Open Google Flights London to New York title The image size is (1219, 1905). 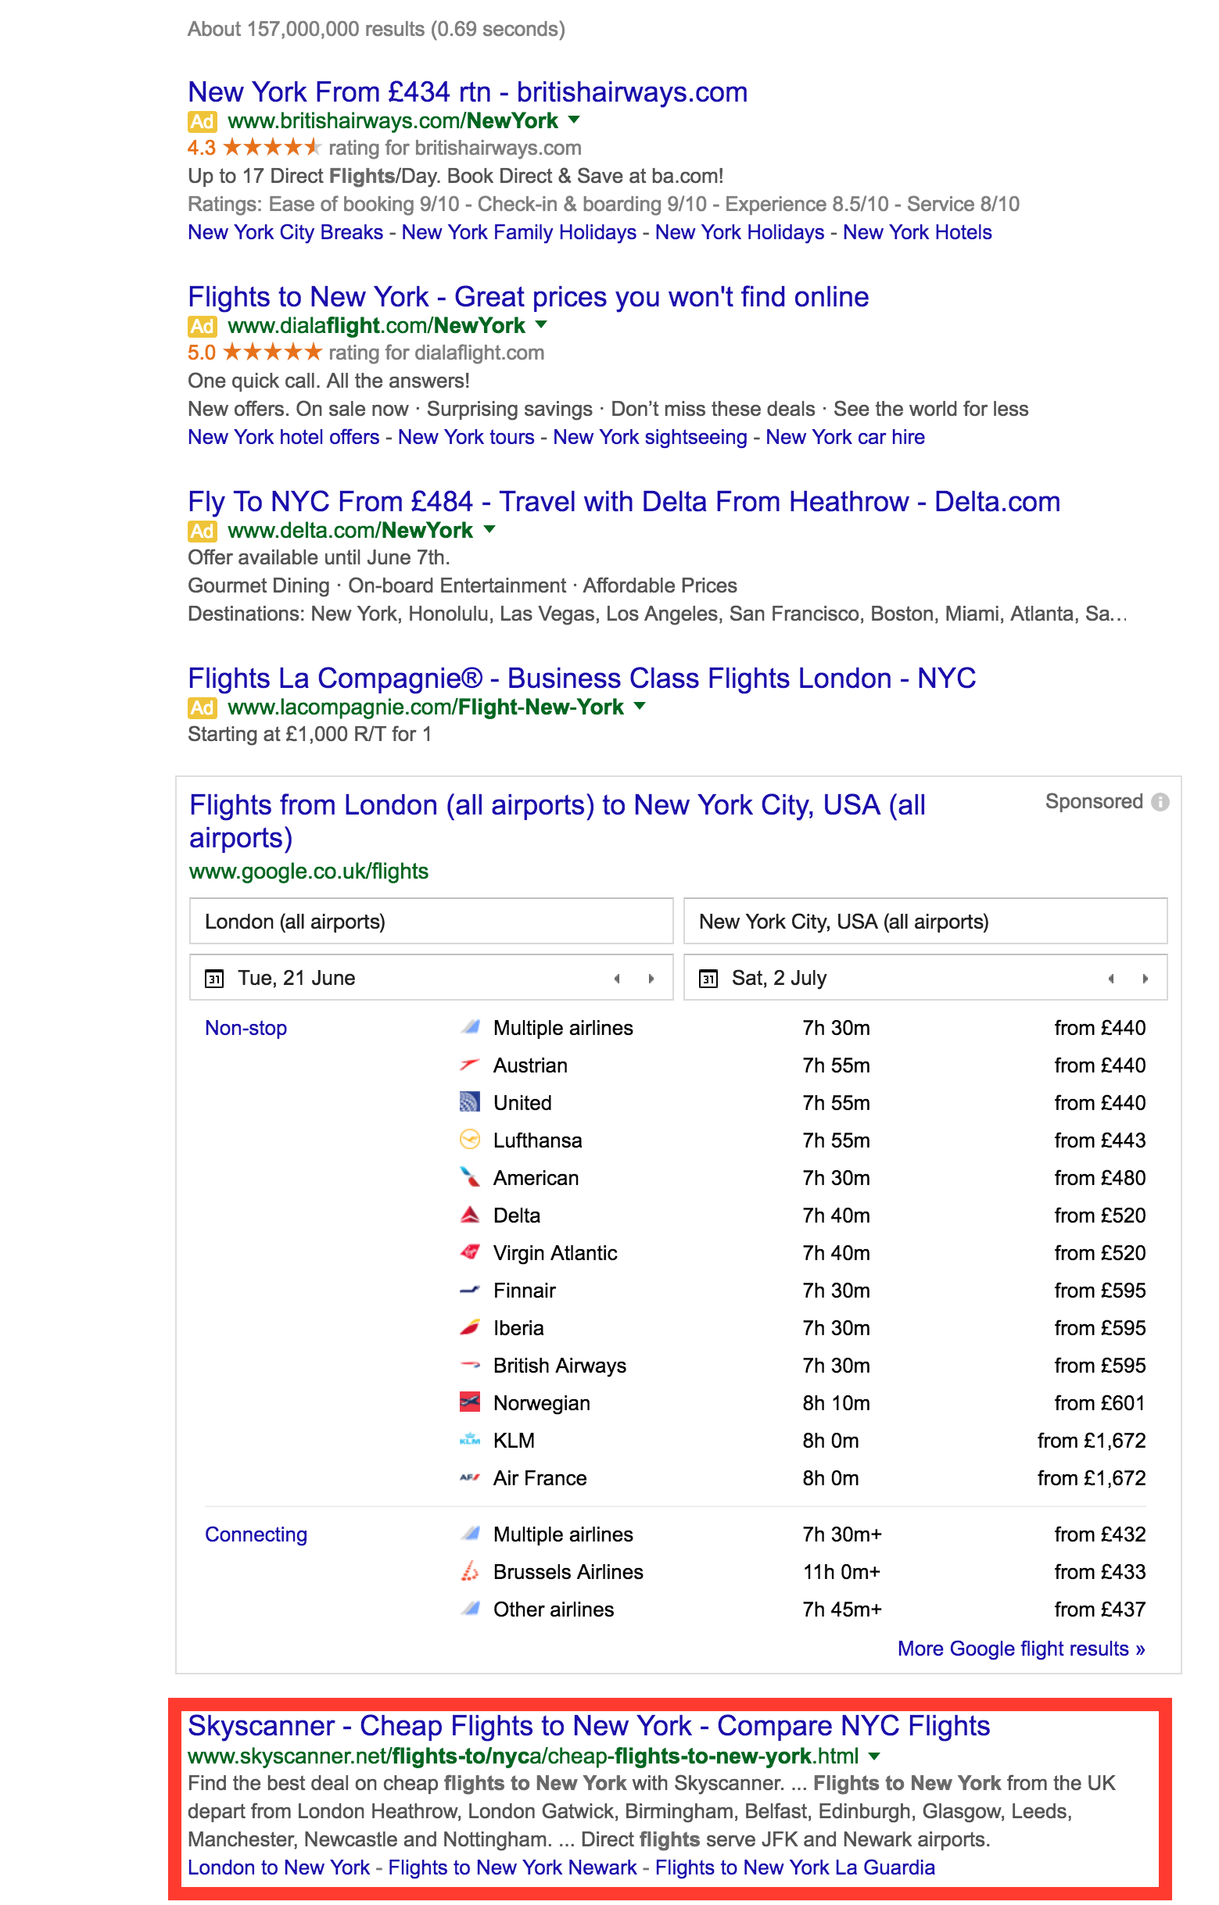click(x=558, y=822)
